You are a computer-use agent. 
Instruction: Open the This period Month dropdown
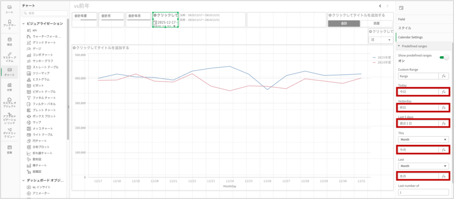[x=423, y=139]
